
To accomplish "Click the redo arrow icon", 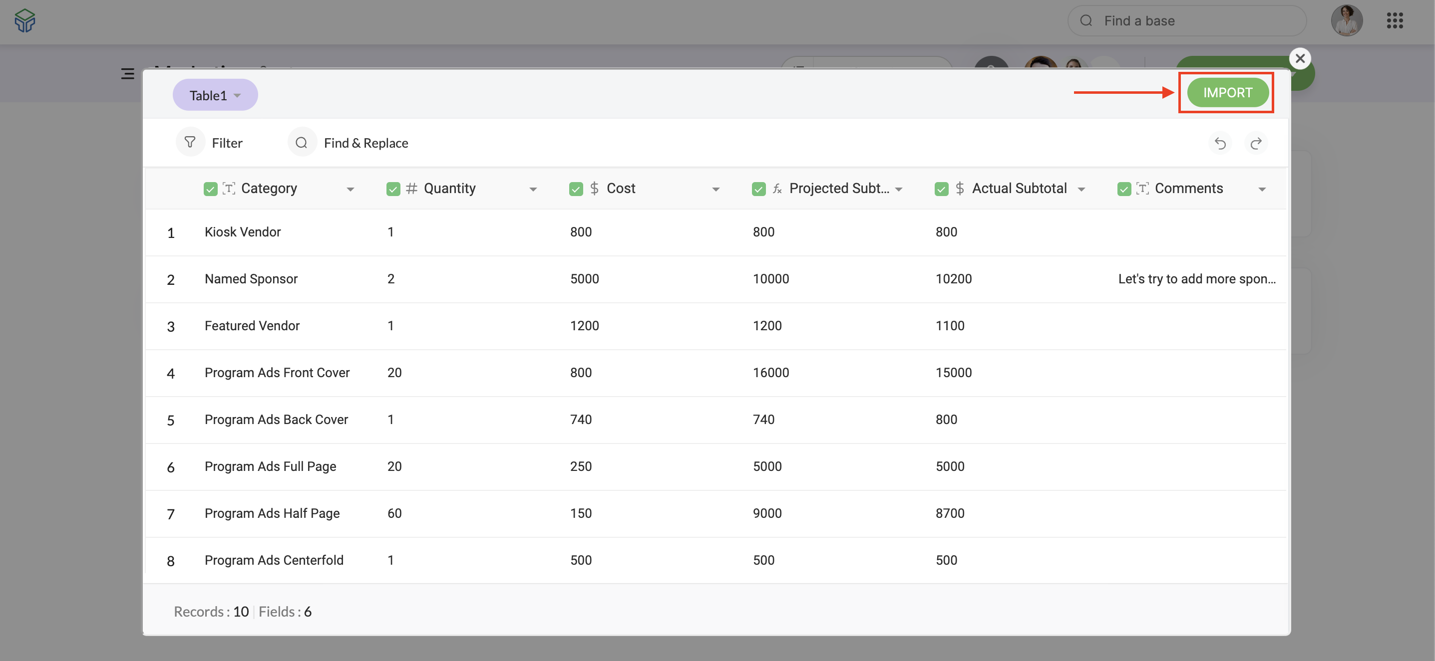I will [x=1256, y=144].
